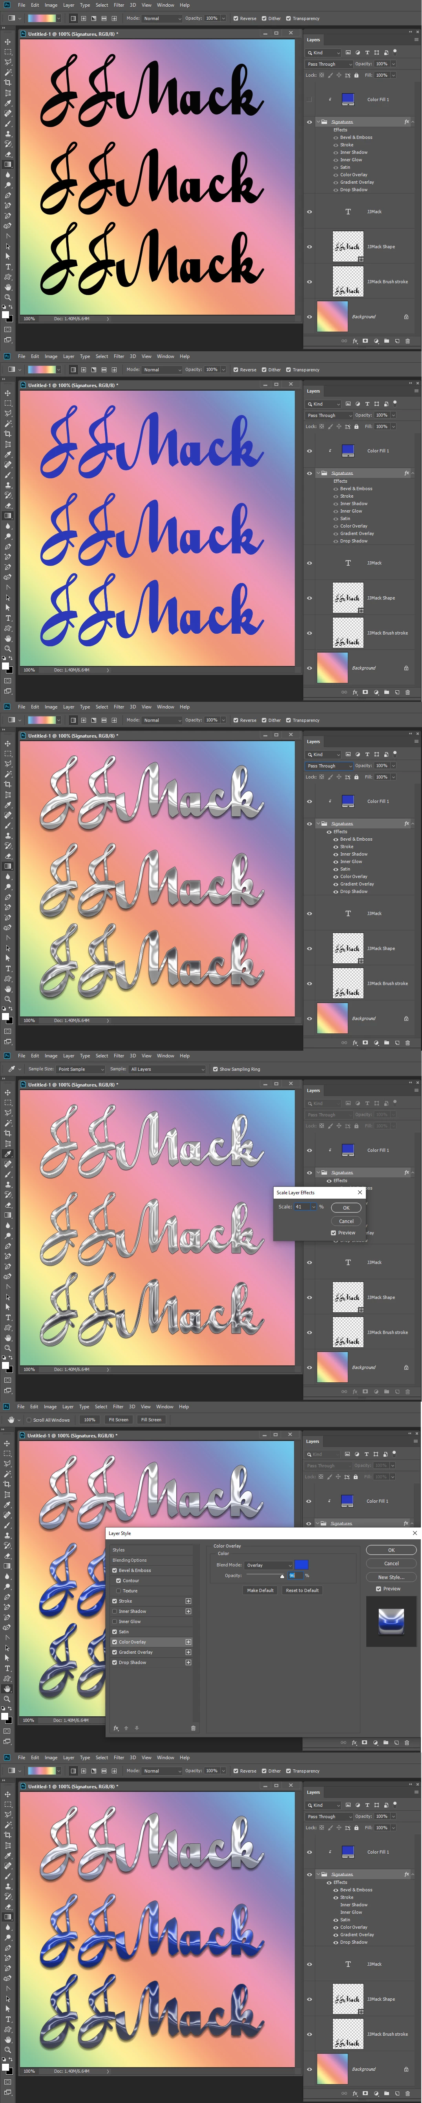Click delete layer trash icon in black-lettering window
This screenshot has height=2103, width=422.
408,341
